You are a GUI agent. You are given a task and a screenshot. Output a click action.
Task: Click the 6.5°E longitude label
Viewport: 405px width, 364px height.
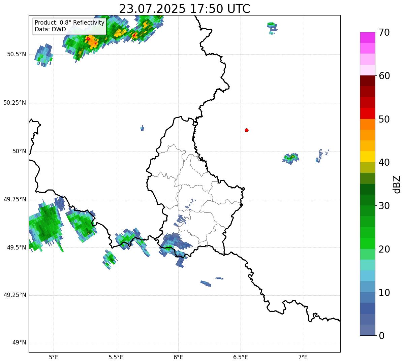[x=241, y=357]
